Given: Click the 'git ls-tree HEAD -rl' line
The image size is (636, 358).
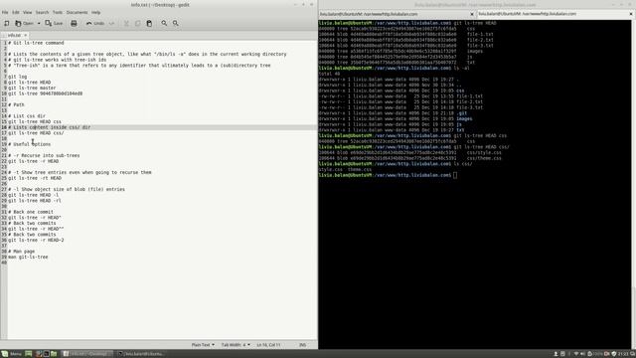Looking at the screenshot, I should [35, 201].
